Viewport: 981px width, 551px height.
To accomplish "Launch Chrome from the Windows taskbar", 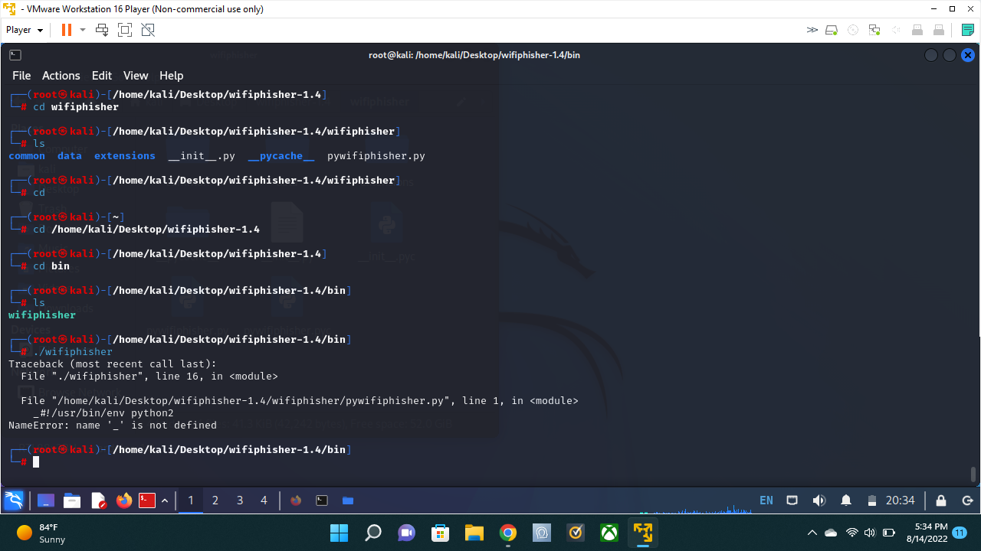I will pyautogui.click(x=508, y=532).
